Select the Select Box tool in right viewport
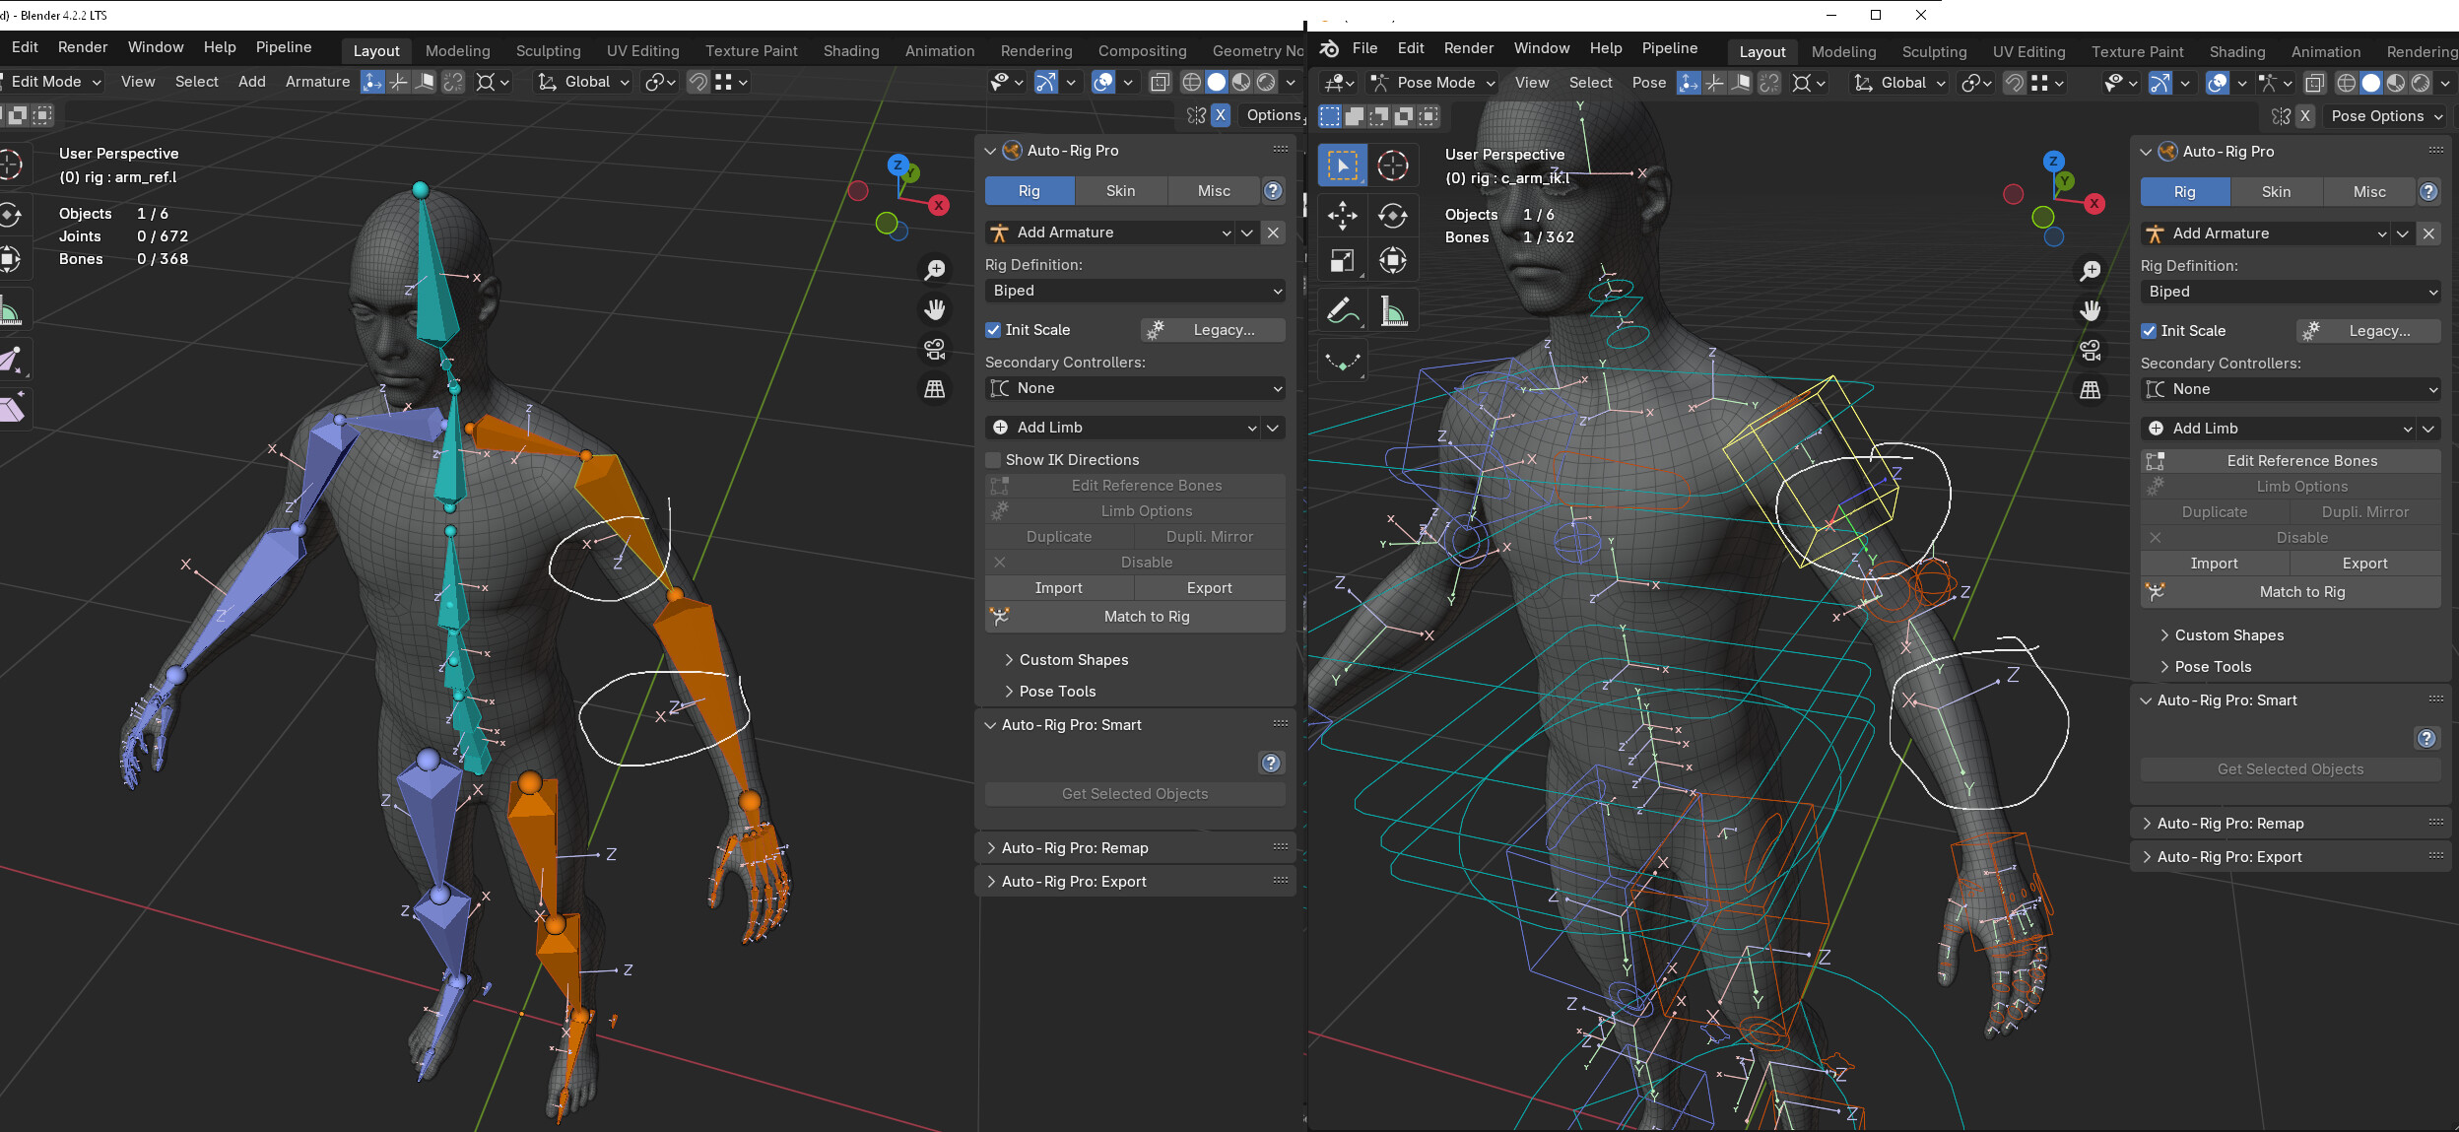The image size is (2459, 1132). pyautogui.click(x=1342, y=166)
